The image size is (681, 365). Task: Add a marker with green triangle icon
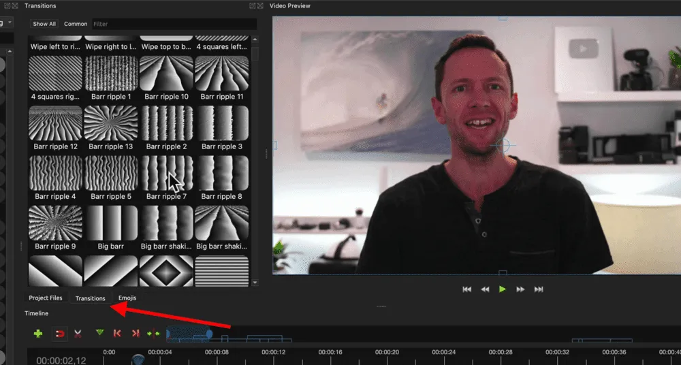(100, 333)
